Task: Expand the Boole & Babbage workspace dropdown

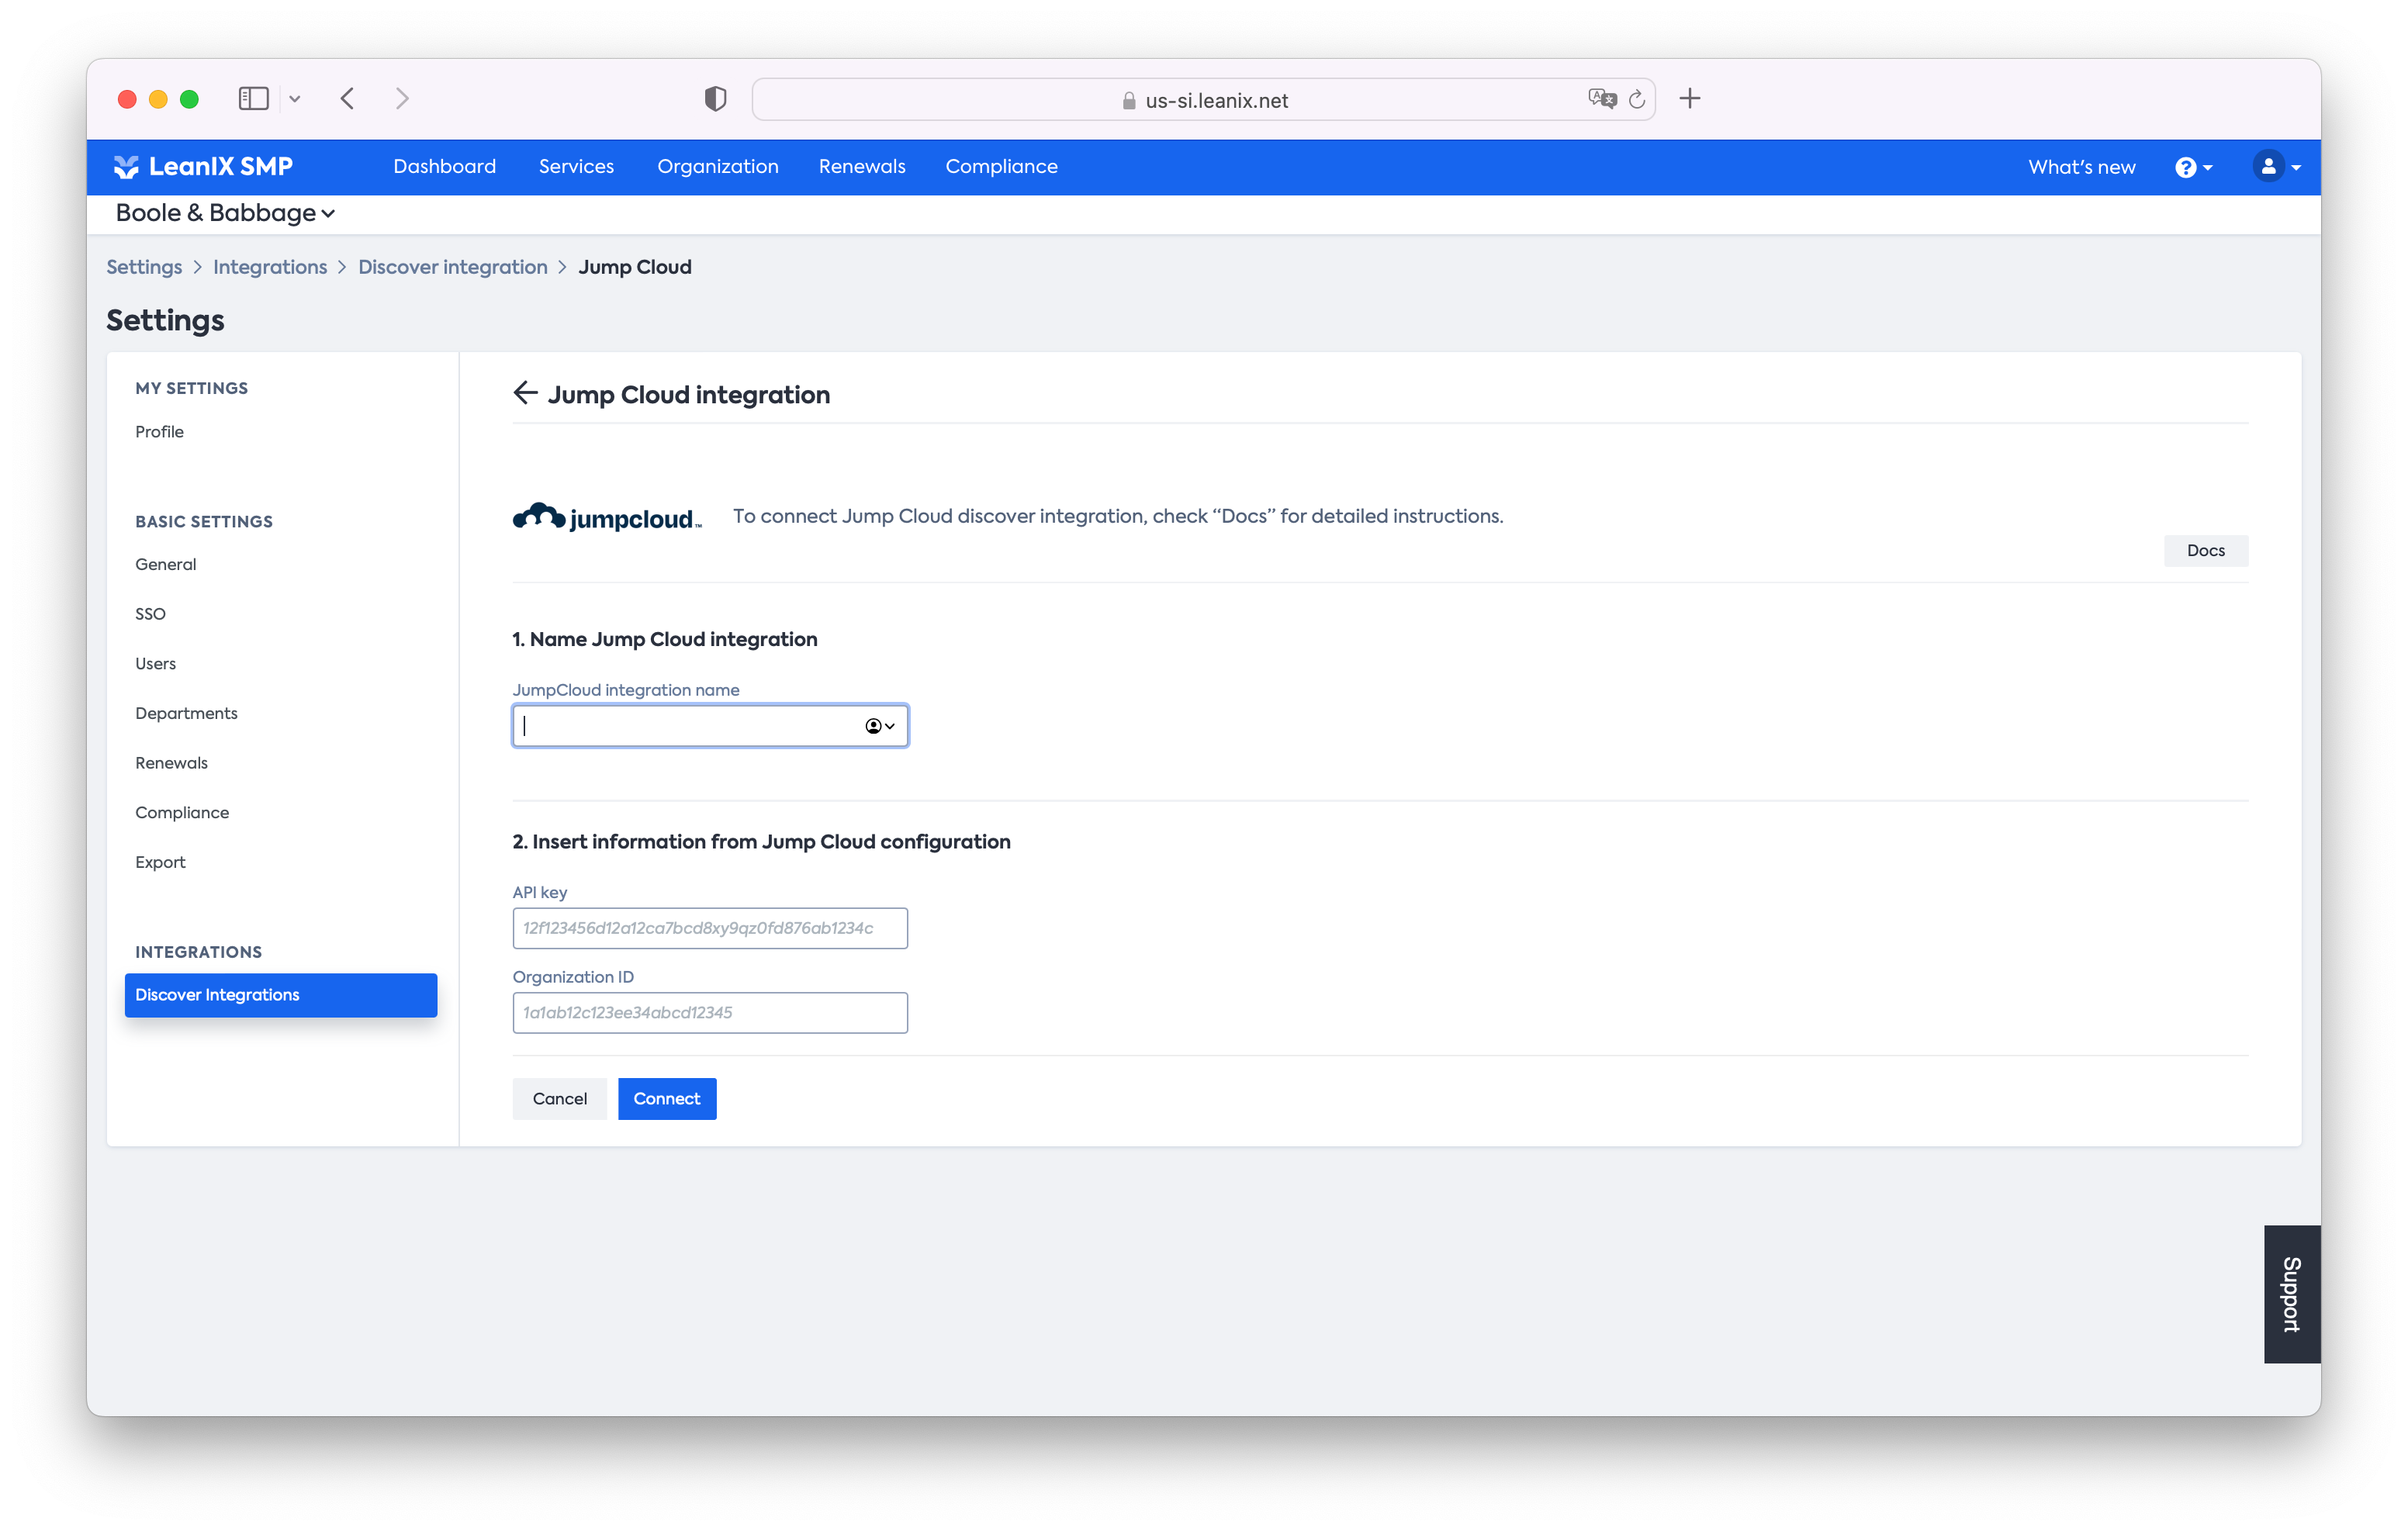Action: click(x=225, y=213)
